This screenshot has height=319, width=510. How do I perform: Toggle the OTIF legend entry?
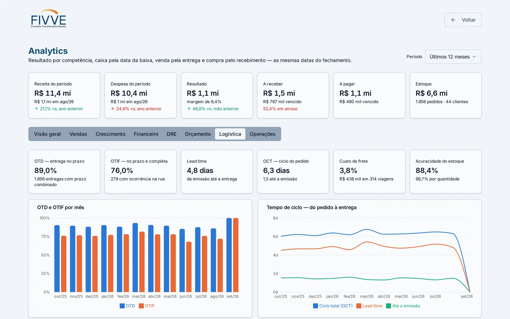(147, 306)
